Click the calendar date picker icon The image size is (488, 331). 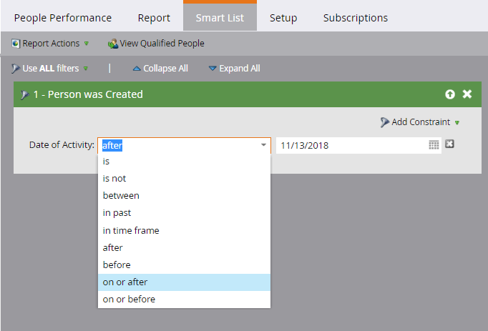coord(434,145)
